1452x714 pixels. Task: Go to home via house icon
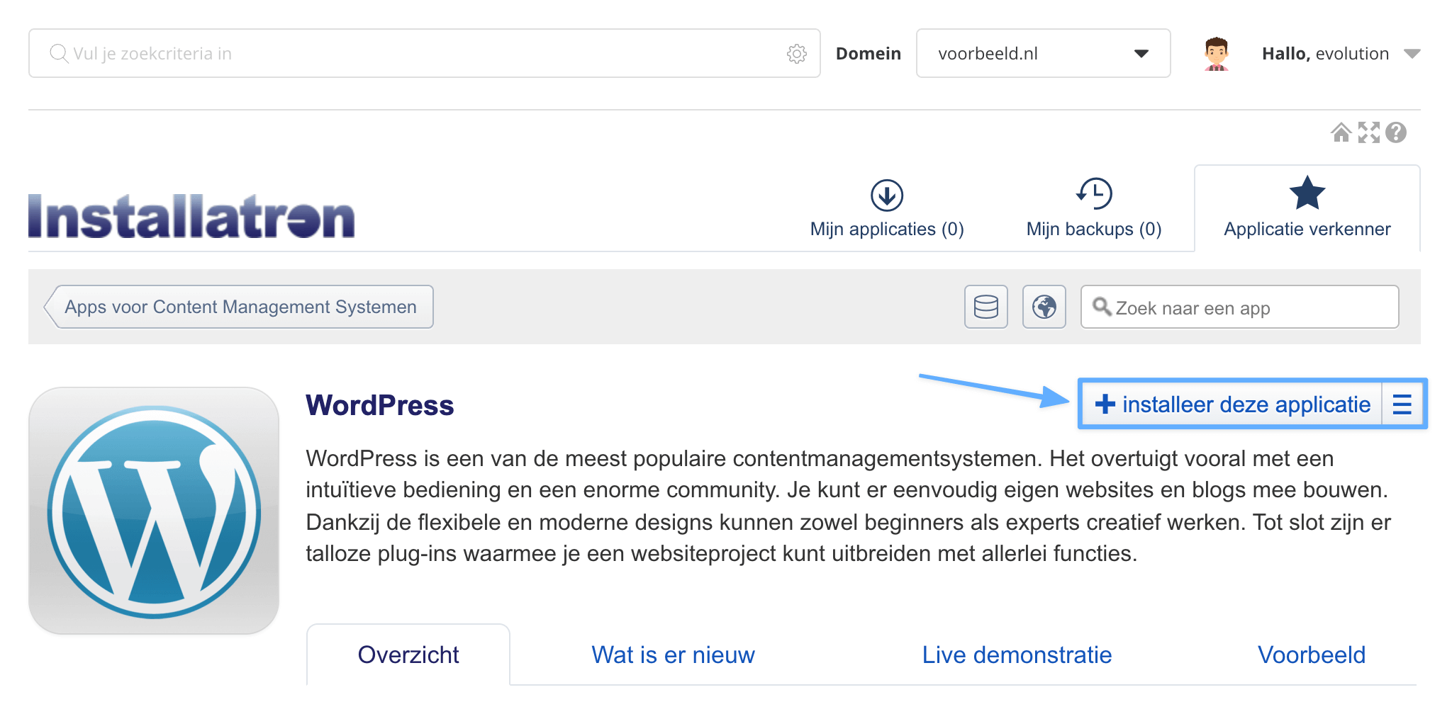click(1341, 132)
